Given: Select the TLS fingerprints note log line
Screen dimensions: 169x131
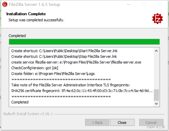Looking at the screenshot, I should [70, 85].
